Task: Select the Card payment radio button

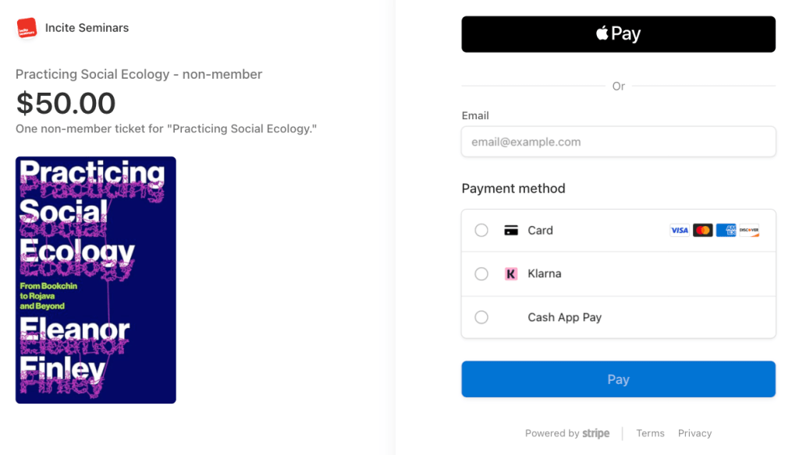Action: click(x=481, y=231)
